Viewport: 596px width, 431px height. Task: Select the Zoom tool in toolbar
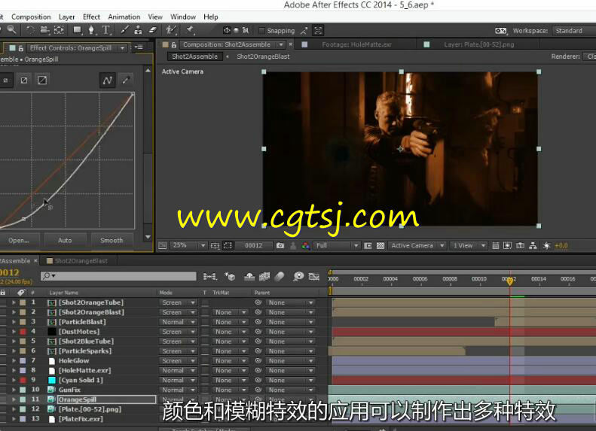coord(12,29)
